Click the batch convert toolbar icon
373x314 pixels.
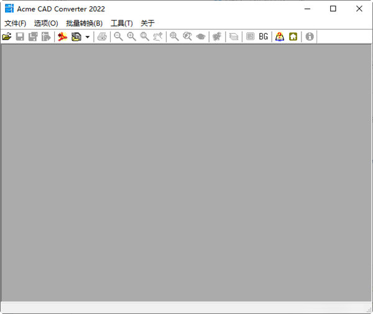pos(76,37)
